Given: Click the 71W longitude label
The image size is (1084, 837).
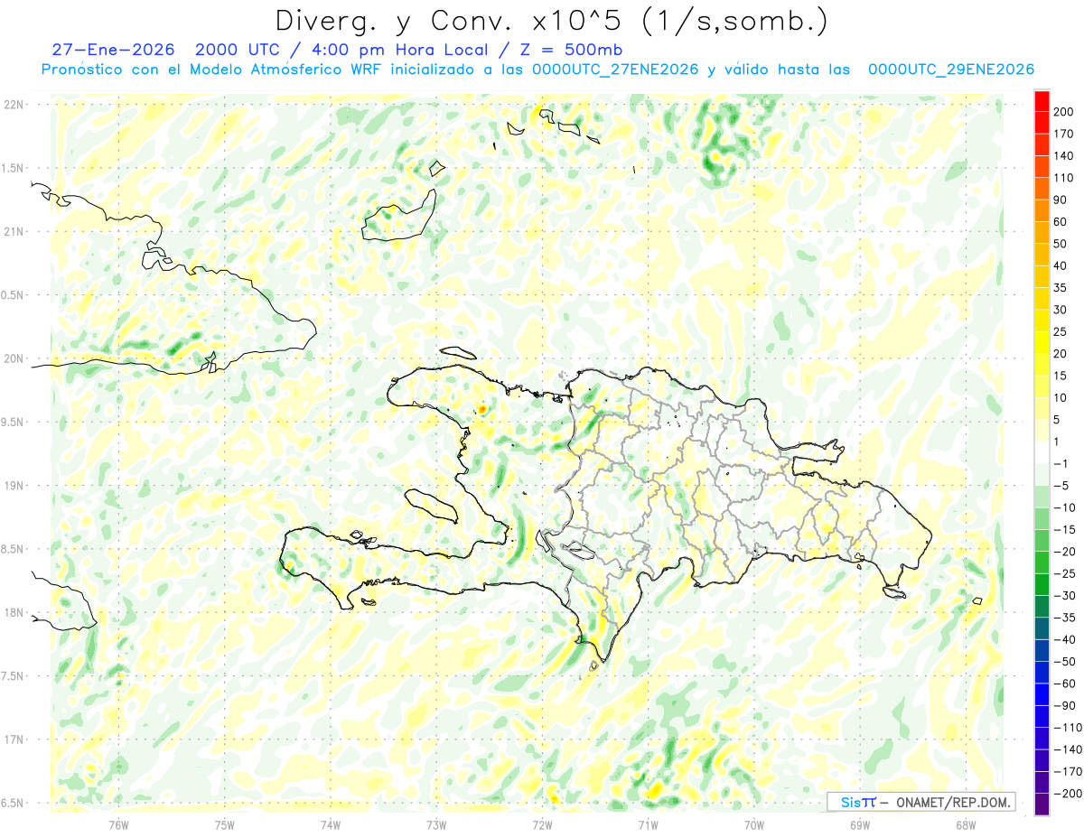Looking at the screenshot, I should click(x=648, y=824).
